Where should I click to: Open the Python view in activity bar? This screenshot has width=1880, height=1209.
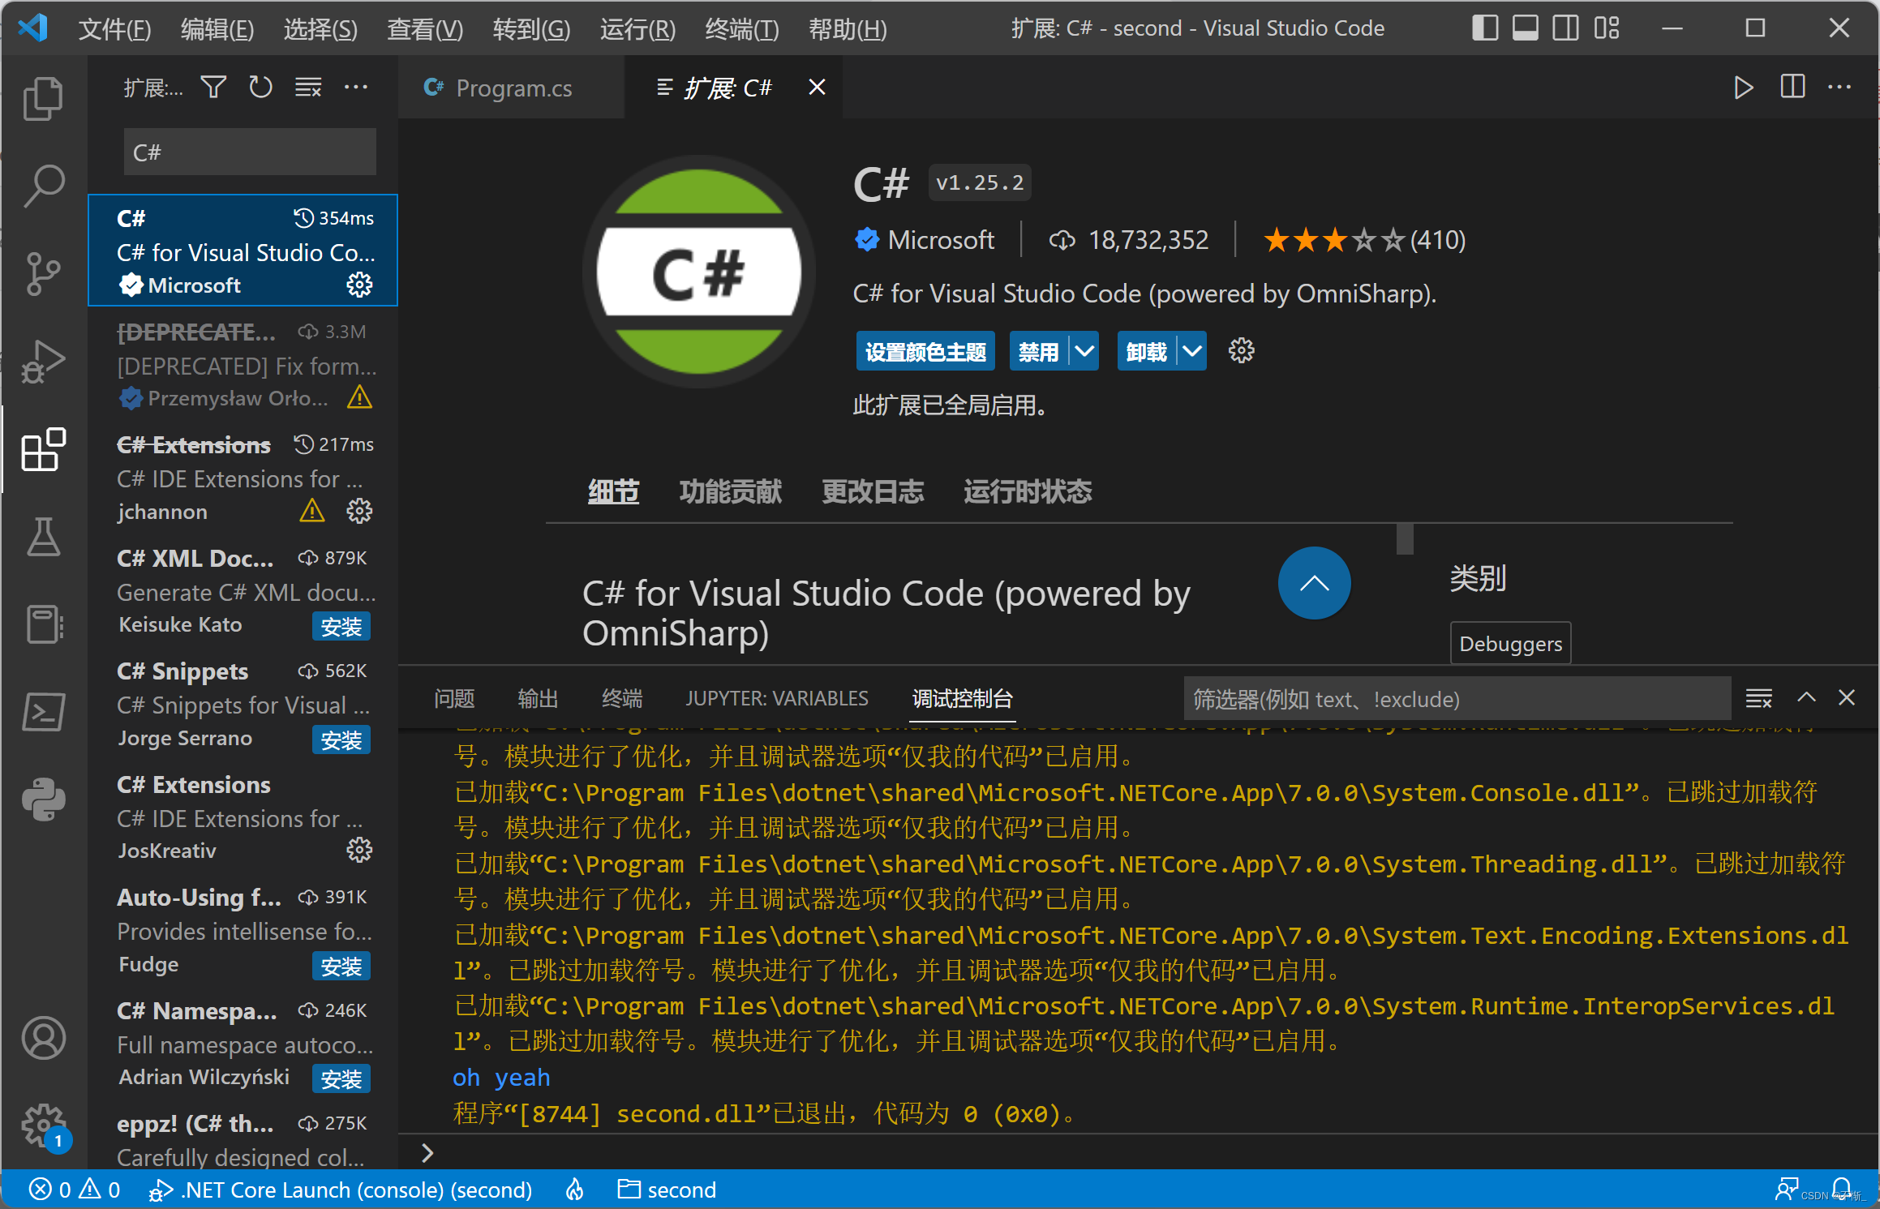tap(43, 800)
